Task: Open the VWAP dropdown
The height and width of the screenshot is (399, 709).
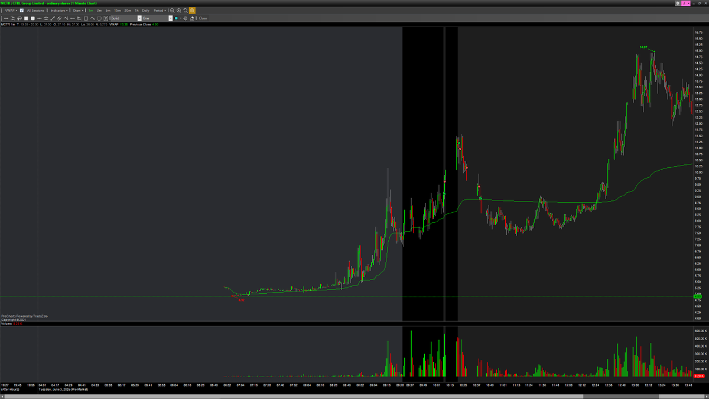Action: click(x=11, y=11)
